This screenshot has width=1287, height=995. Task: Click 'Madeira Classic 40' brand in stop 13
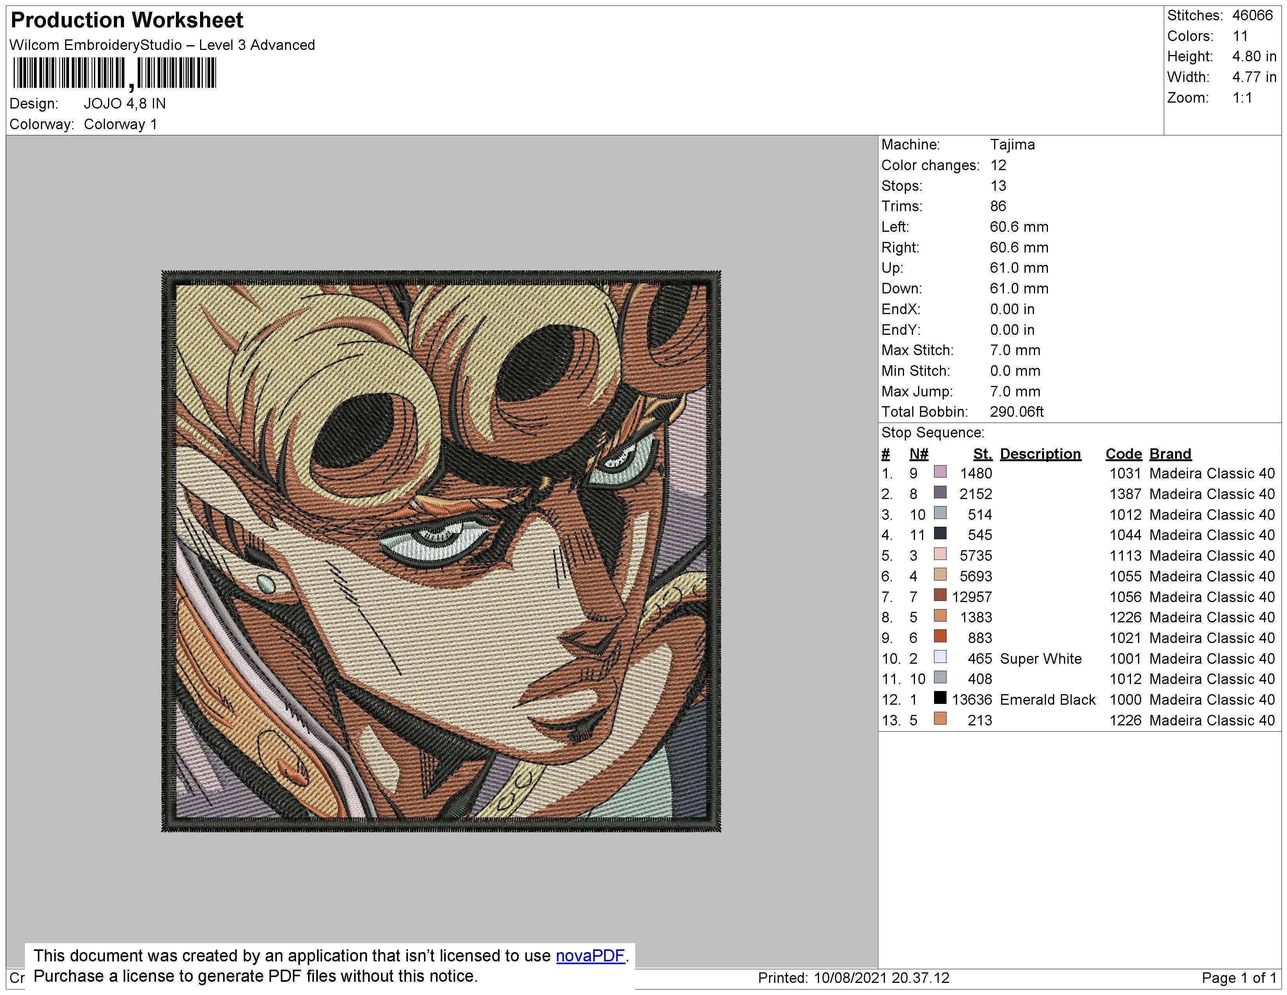(x=1212, y=720)
